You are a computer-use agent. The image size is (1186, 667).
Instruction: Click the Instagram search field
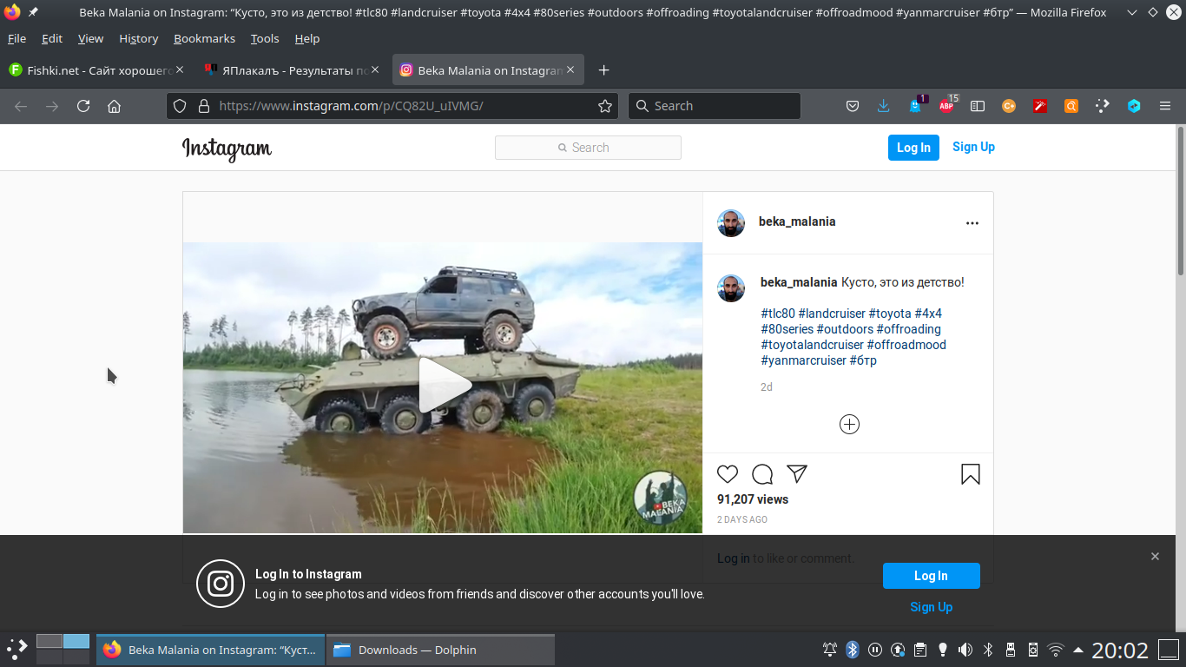(588, 148)
